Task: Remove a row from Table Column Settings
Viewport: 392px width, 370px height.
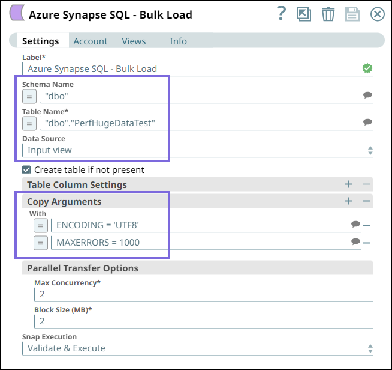Action: click(x=366, y=184)
